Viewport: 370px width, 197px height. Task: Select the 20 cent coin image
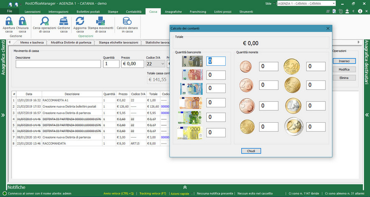click(x=291, y=66)
